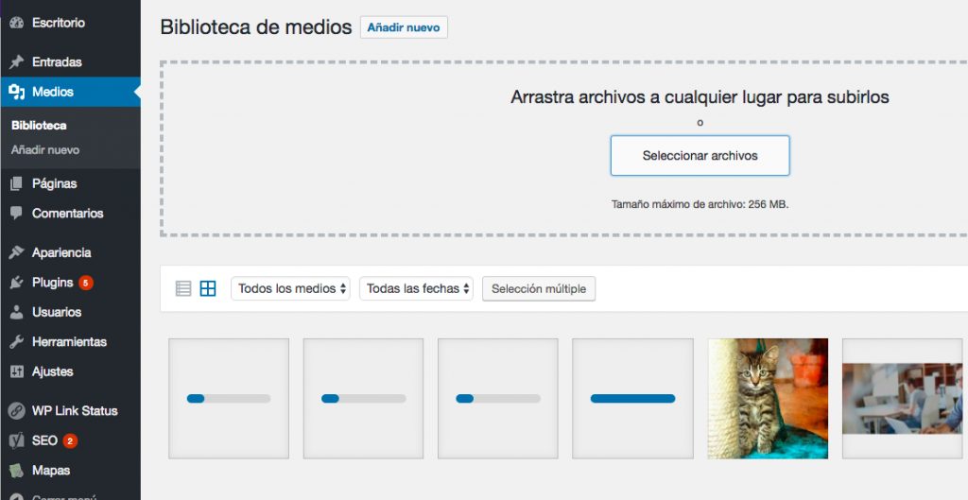The image size is (968, 500).
Task: Click the Comentarios speech bubble icon
Action: click(17, 213)
